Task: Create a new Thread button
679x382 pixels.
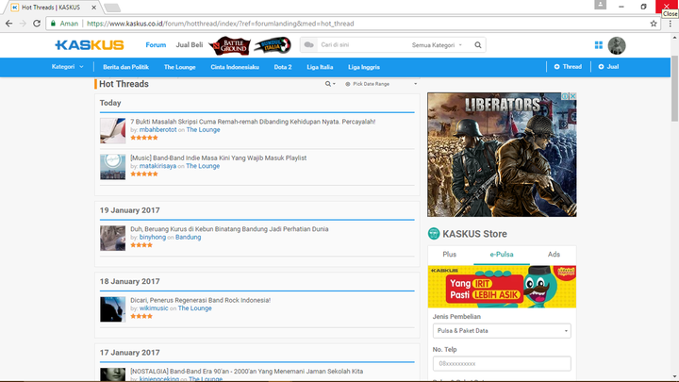Action: click(x=568, y=67)
